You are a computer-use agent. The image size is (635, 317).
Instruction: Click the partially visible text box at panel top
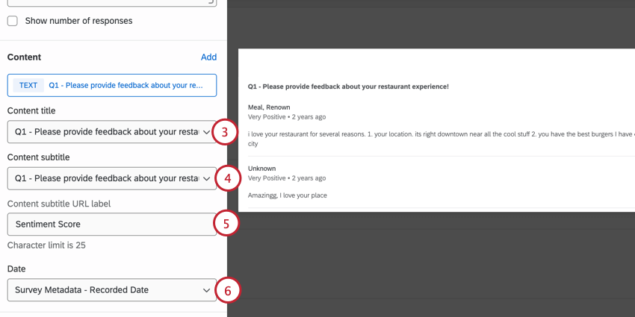[112, 3]
